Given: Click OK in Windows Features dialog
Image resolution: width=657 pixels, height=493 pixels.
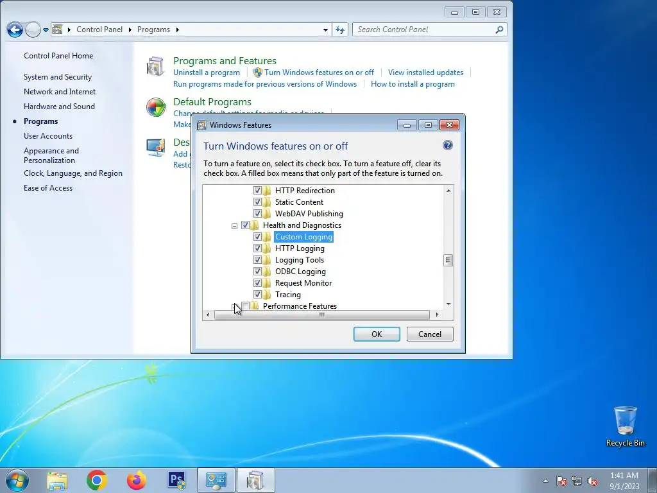Looking at the screenshot, I should 377,334.
